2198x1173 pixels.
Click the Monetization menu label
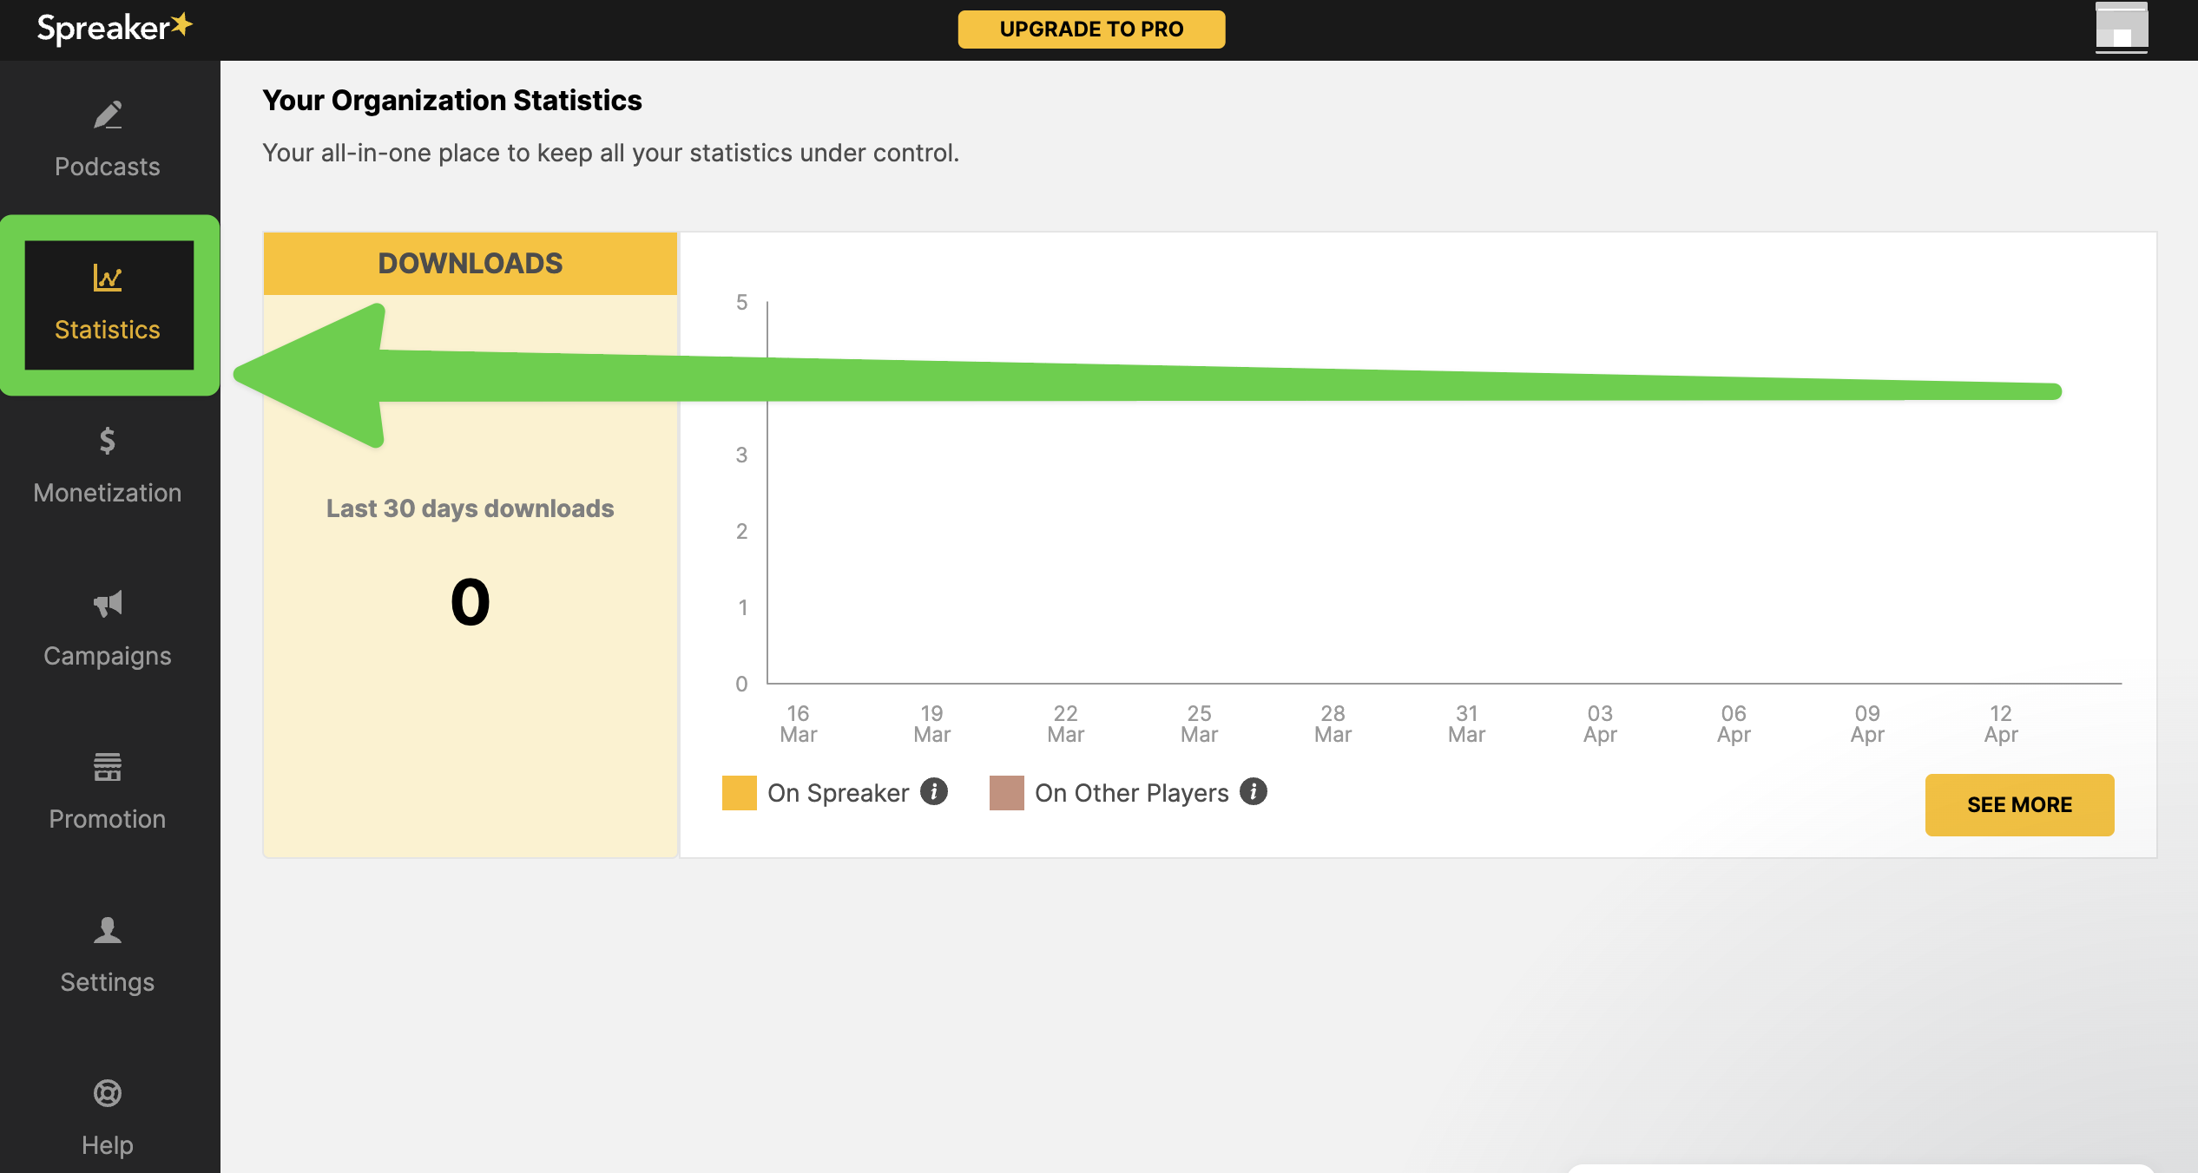tap(108, 493)
